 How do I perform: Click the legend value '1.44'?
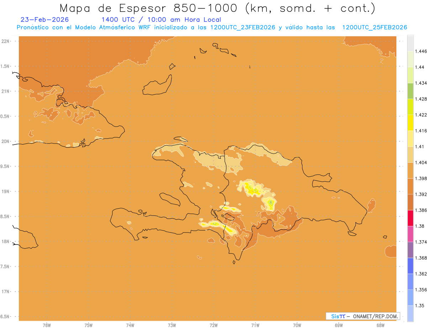420,67
